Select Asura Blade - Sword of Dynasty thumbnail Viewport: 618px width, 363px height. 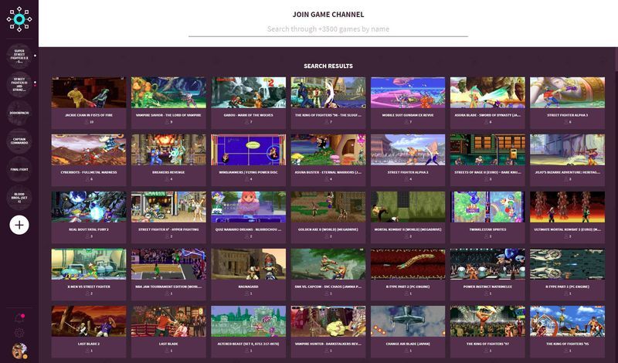[487, 93]
